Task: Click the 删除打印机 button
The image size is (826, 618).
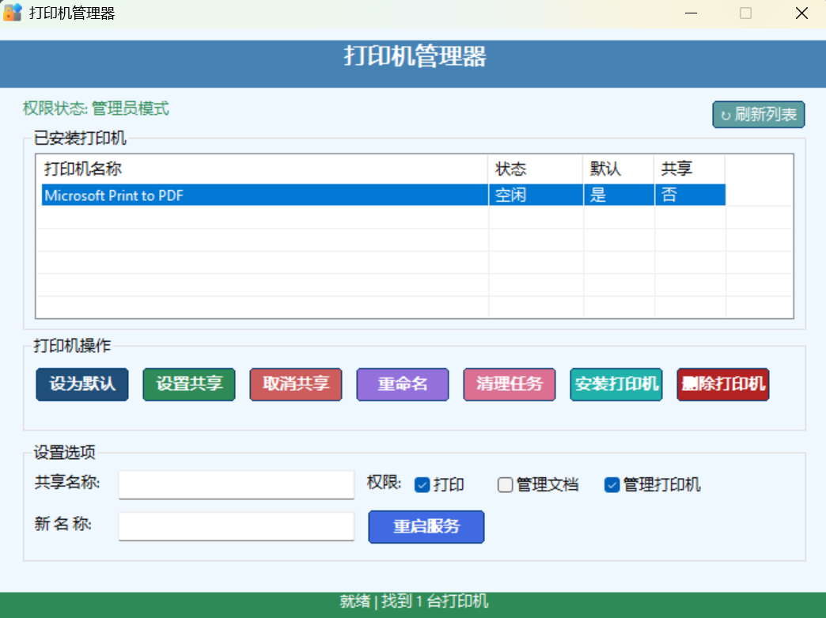Action: 722,385
